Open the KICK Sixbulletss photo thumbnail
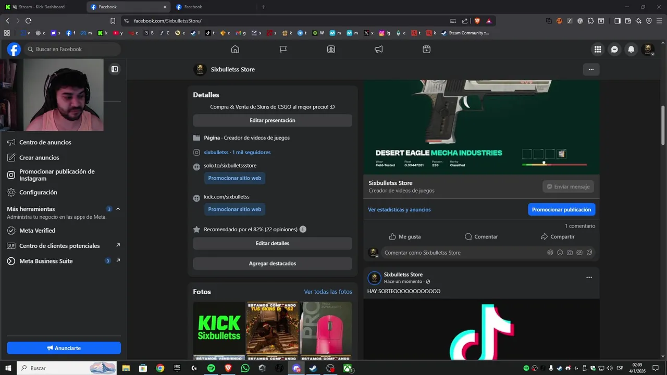Image resolution: width=667 pixels, height=375 pixels. coord(219,328)
